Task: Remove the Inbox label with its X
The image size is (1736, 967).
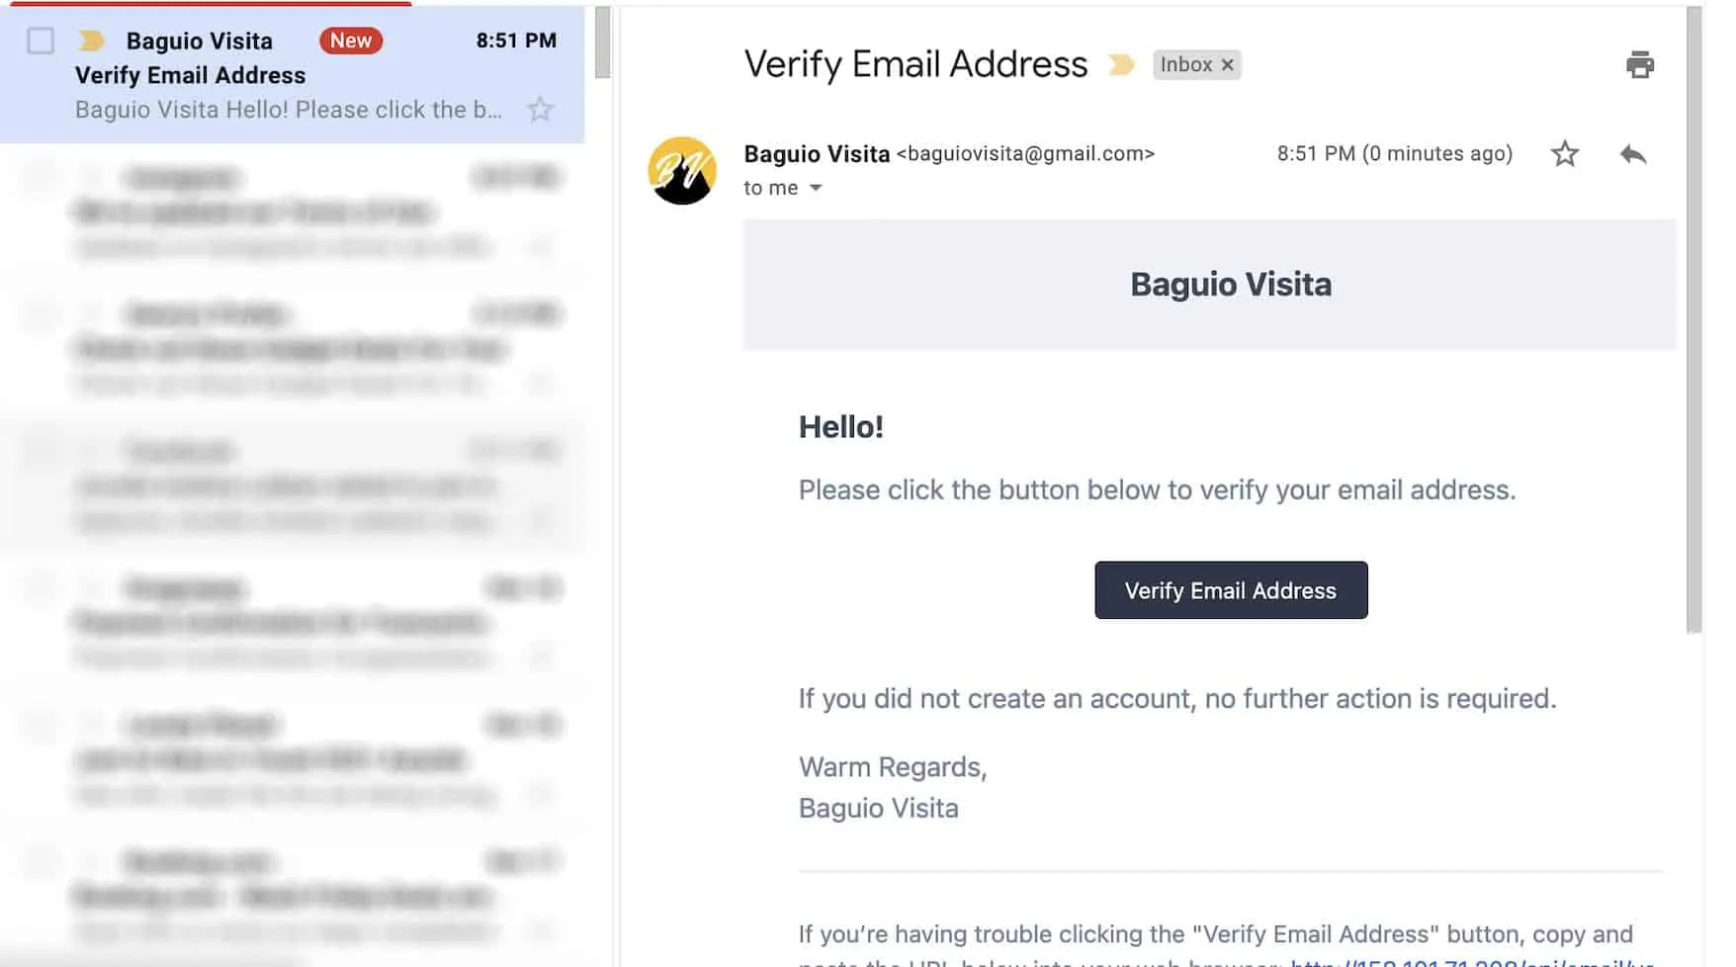Action: [1227, 65]
